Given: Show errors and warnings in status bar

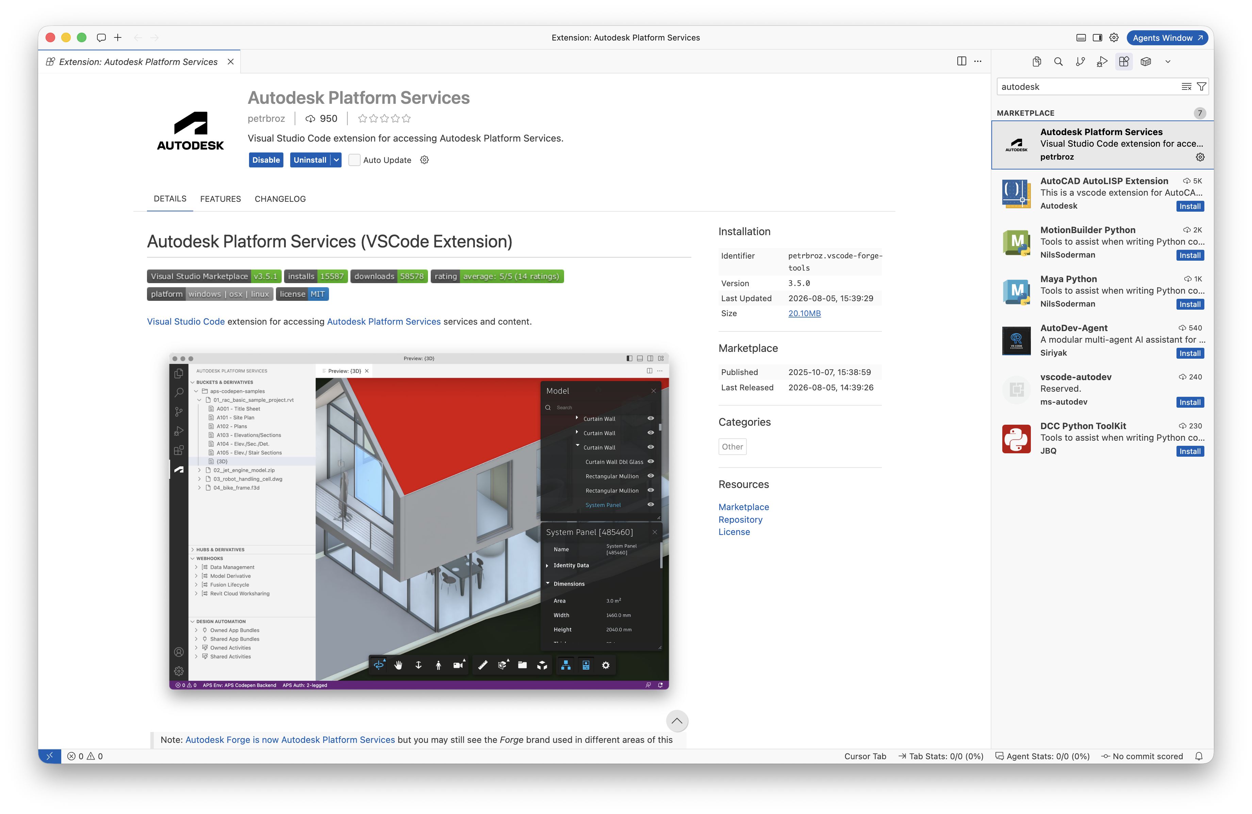Looking at the screenshot, I should [x=85, y=756].
